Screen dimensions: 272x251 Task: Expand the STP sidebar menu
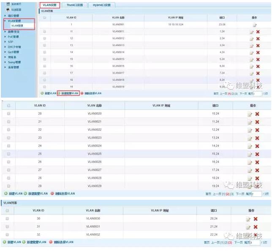(11, 42)
